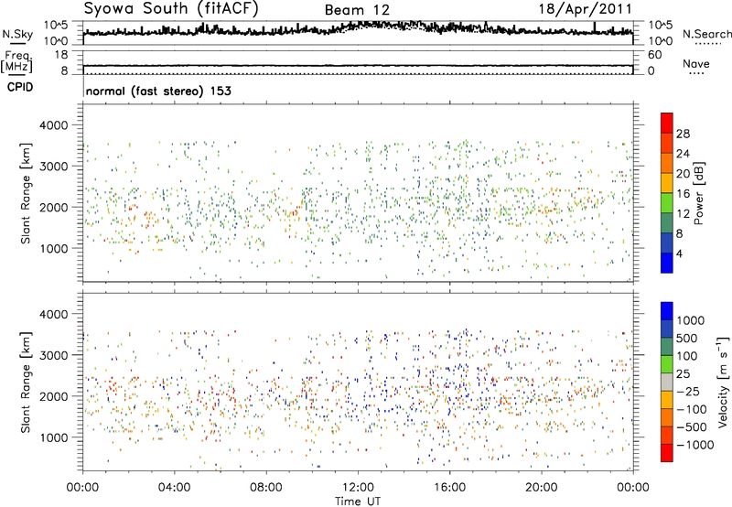The height and width of the screenshot is (507, 732).
Task: Click 'normal (fast stereo) 153' text
Action: pos(158,91)
